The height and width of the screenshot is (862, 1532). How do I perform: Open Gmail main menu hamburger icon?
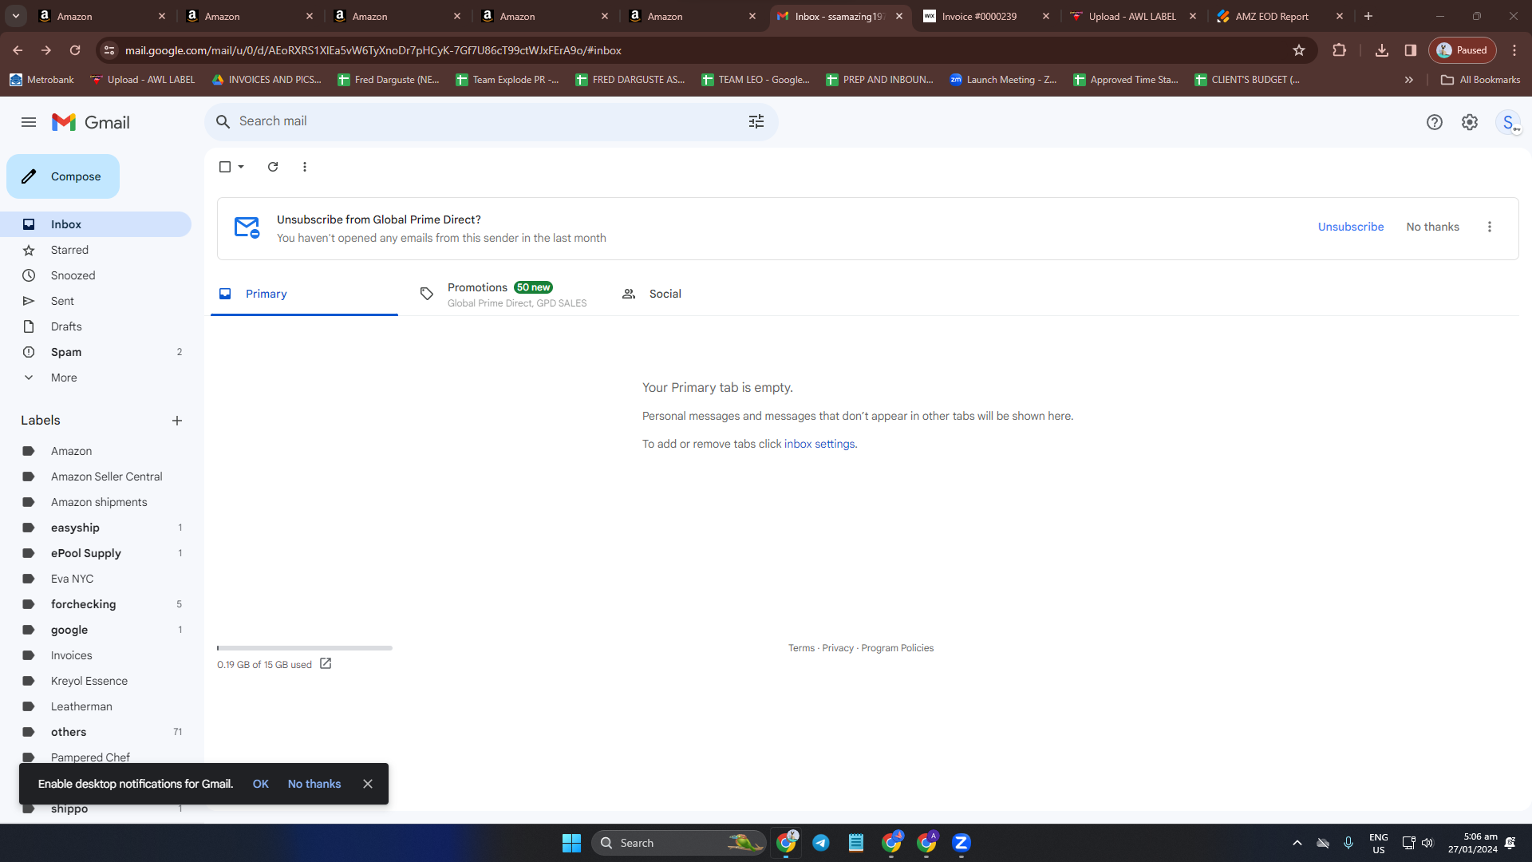click(x=29, y=122)
